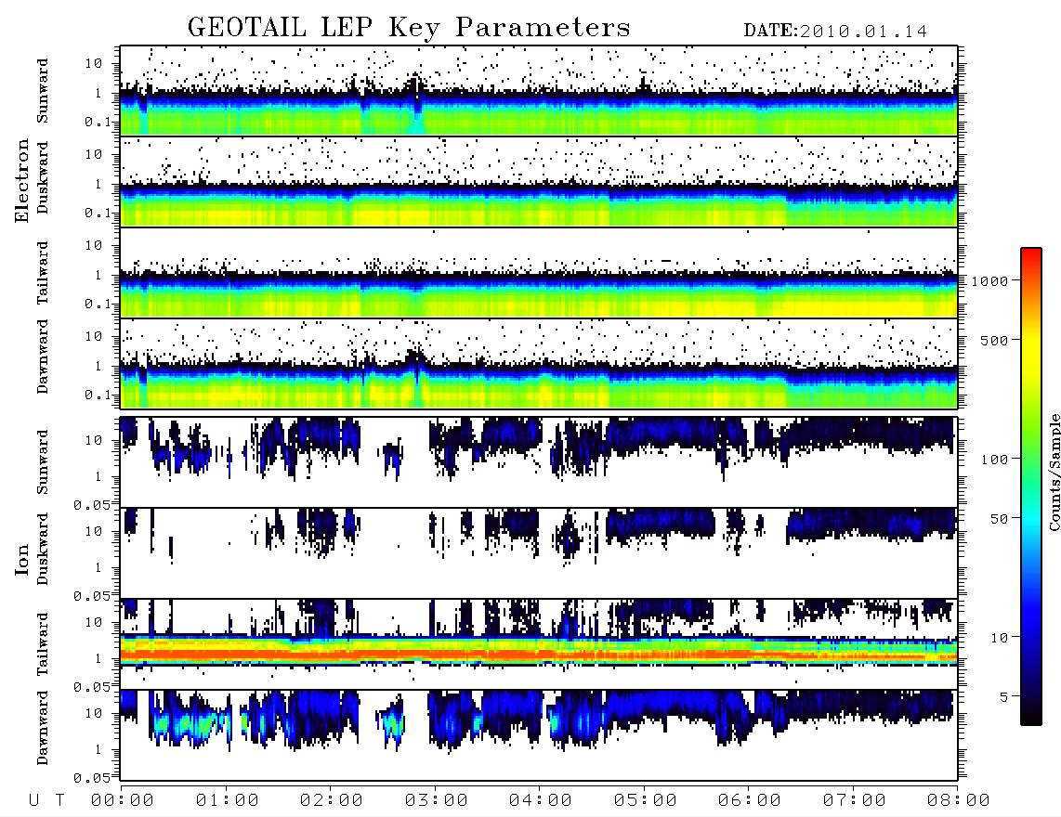Click the red top of the colorbar
The width and height of the screenshot is (1061, 817).
pyautogui.click(x=1031, y=257)
